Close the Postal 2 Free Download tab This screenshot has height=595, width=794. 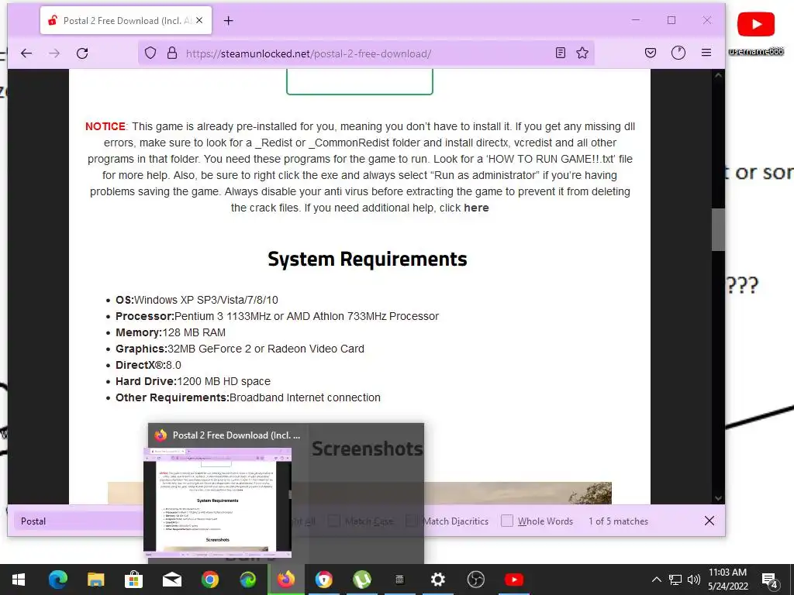(199, 20)
